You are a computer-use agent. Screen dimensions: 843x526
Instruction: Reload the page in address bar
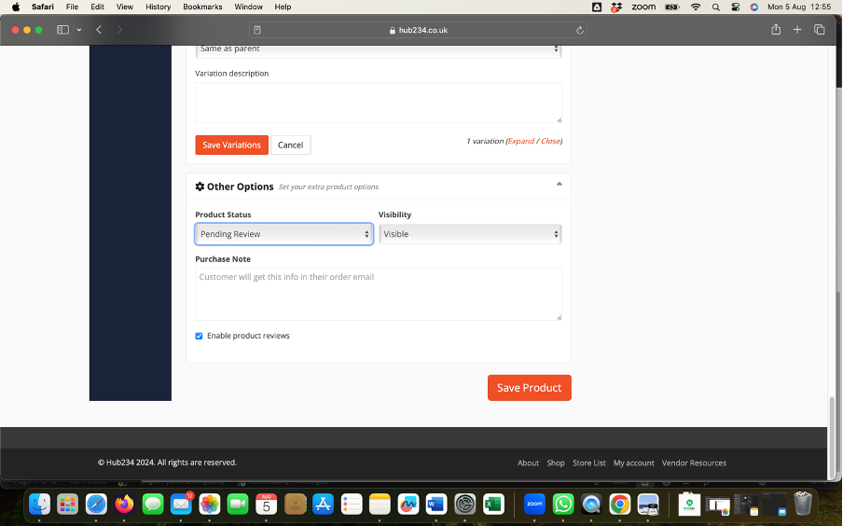[x=580, y=30]
